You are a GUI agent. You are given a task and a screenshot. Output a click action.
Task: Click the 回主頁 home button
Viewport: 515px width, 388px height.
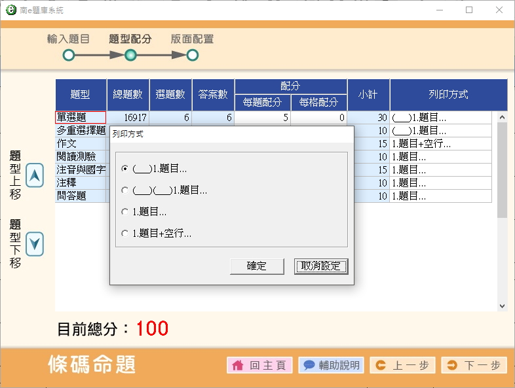pyautogui.click(x=259, y=365)
